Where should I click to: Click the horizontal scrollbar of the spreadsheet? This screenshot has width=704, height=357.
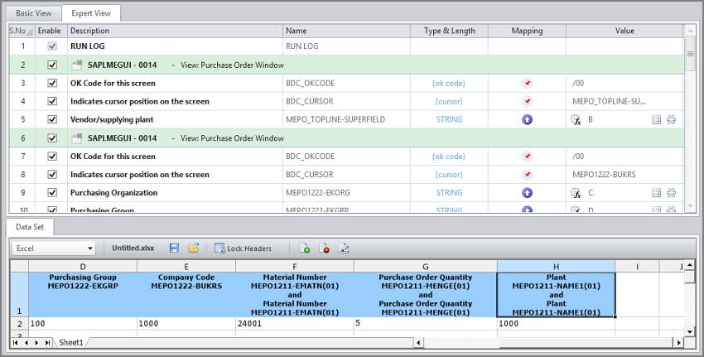pos(547,343)
